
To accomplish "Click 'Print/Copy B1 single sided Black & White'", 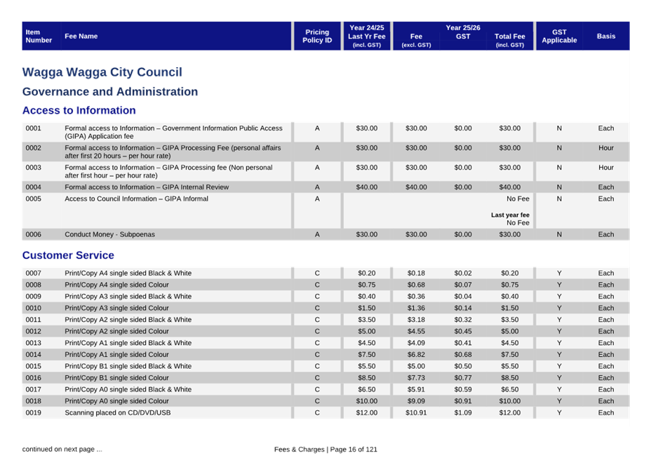I will click(128, 366).
